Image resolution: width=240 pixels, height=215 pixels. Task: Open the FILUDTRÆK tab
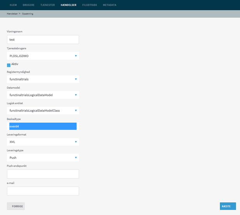(x=89, y=5)
